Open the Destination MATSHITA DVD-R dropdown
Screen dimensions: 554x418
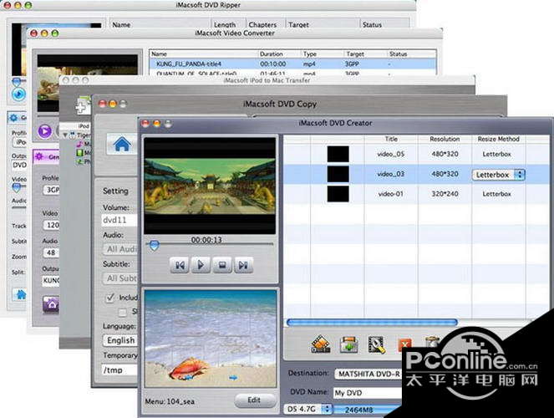pos(368,374)
